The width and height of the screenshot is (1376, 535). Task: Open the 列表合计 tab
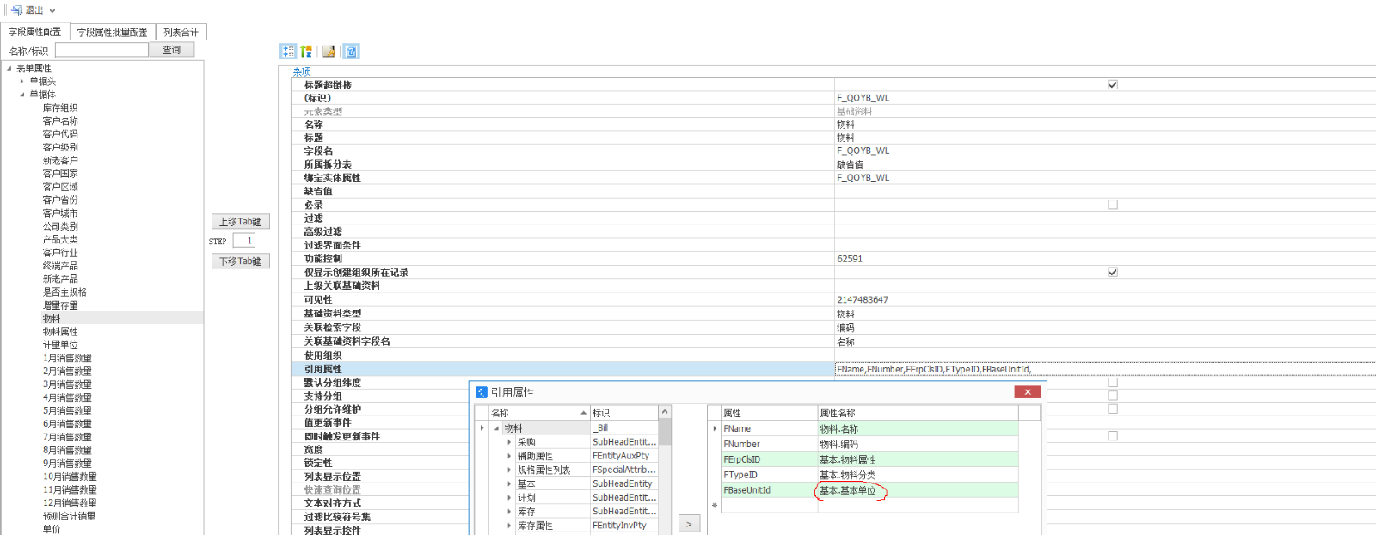pos(181,32)
